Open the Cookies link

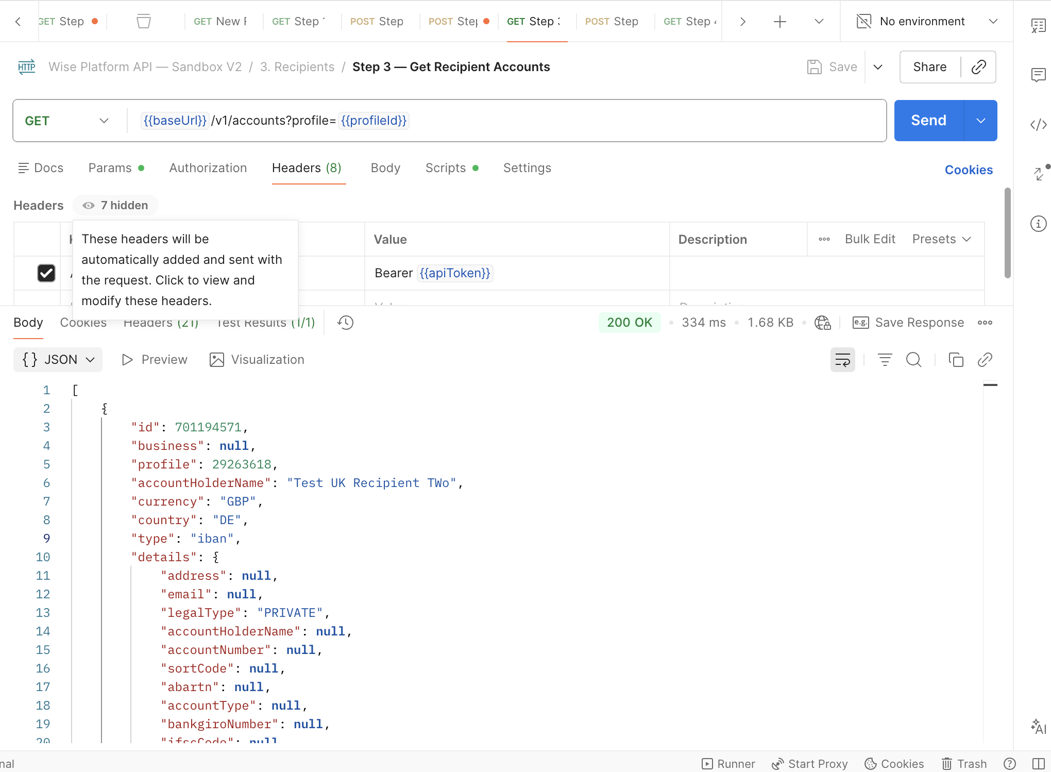969,170
